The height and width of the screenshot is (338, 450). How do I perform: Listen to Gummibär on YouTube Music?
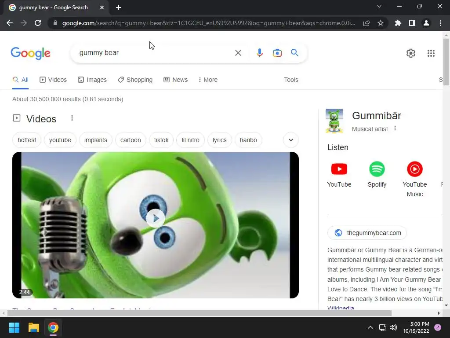click(415, 180)
